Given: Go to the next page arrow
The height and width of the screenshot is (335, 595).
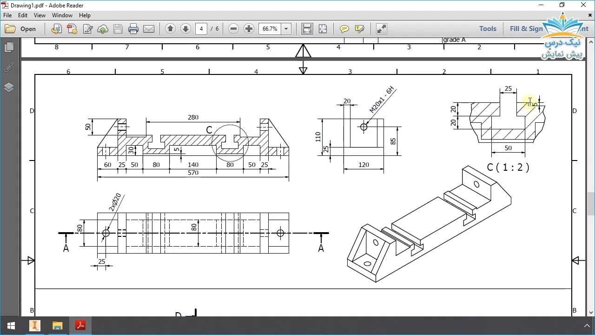Looking at the screenshot, I should pyautogui.click(x=185, y=29).
